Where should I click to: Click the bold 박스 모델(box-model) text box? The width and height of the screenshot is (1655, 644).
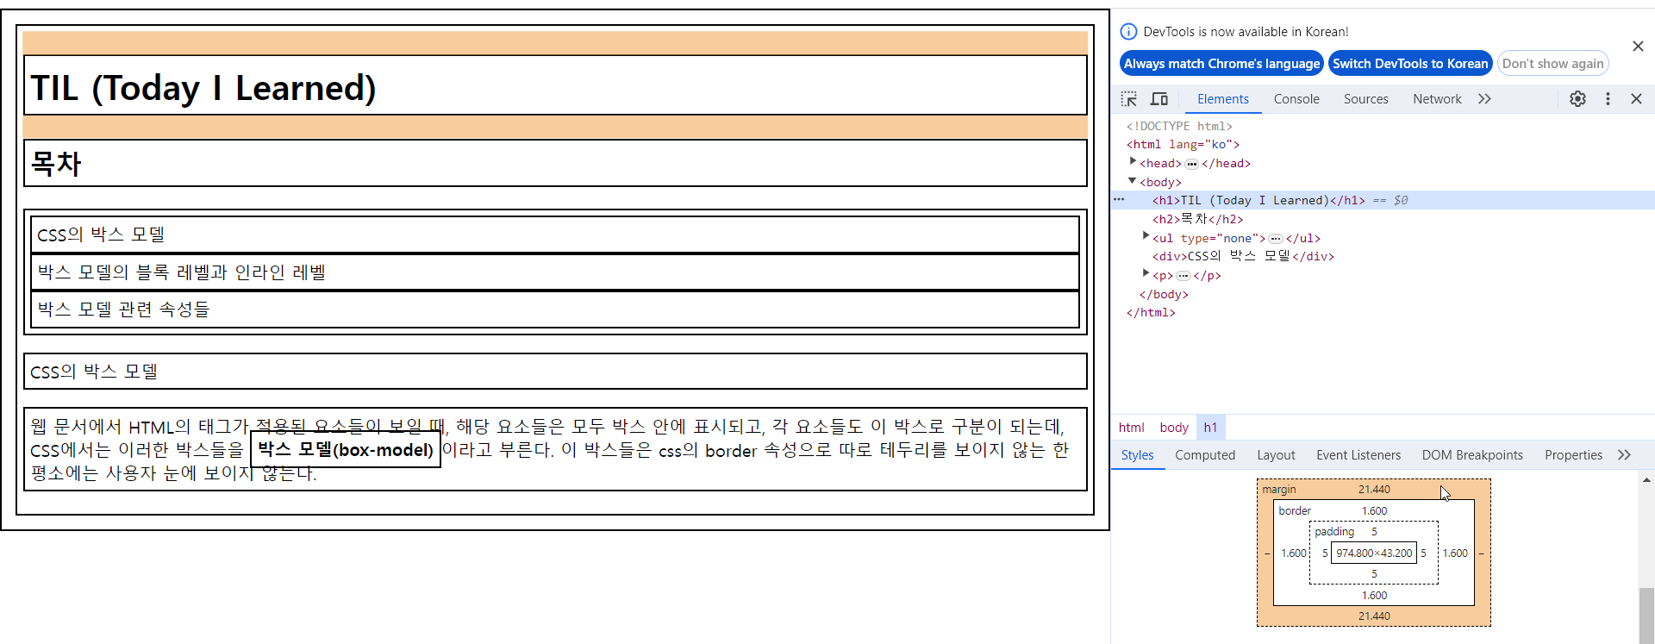[346, 450]
